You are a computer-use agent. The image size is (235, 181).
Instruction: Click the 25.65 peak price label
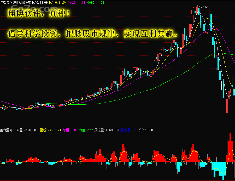tap(204, 7)
